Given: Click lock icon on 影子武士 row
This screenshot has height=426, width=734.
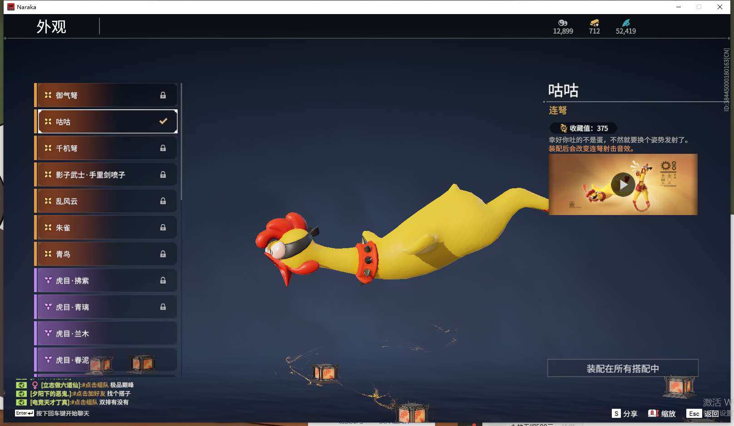Looking at the screenshot, I should [163, 175].
